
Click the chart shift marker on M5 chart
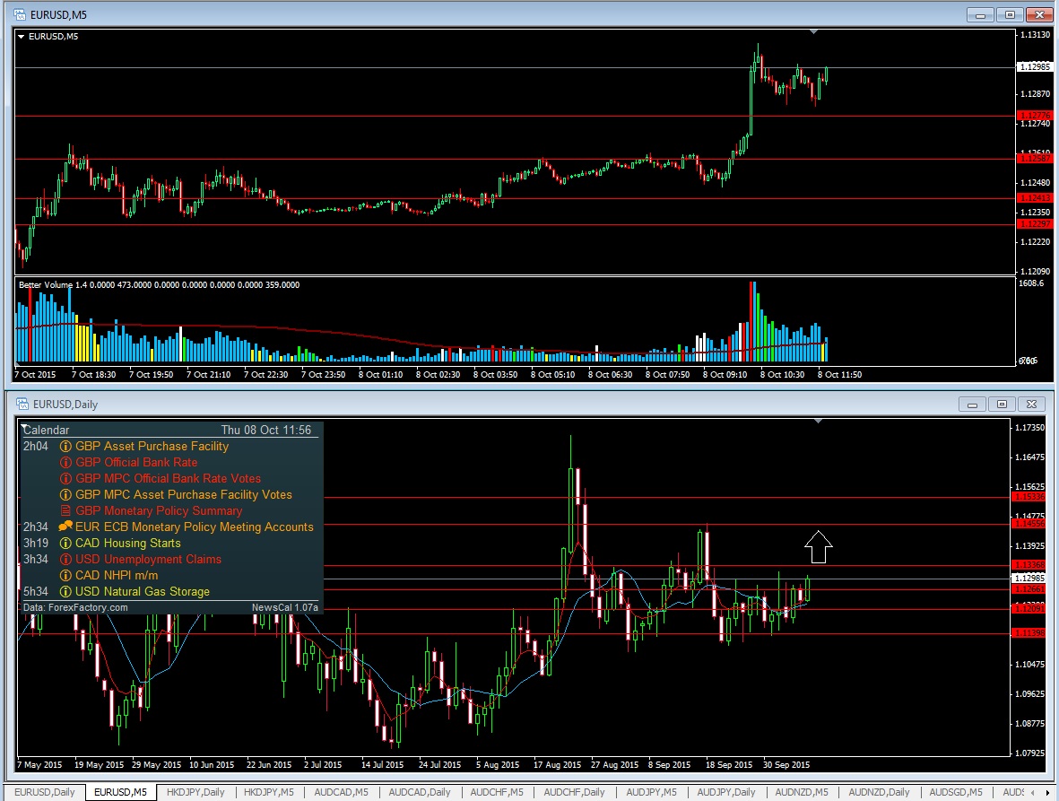(813, 31)
